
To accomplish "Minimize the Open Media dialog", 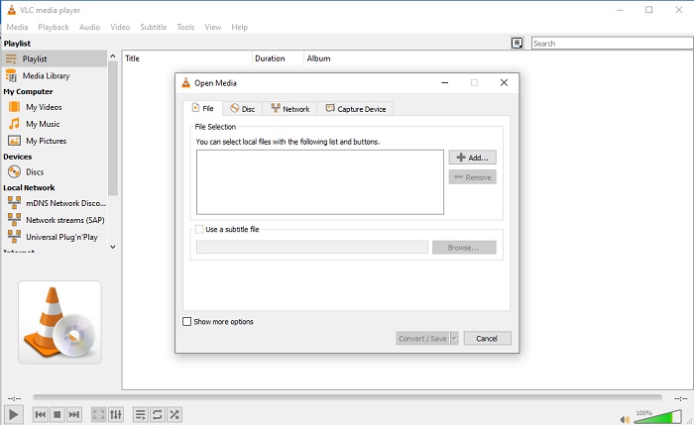I will pyautogui.click(x=445, y=82).
